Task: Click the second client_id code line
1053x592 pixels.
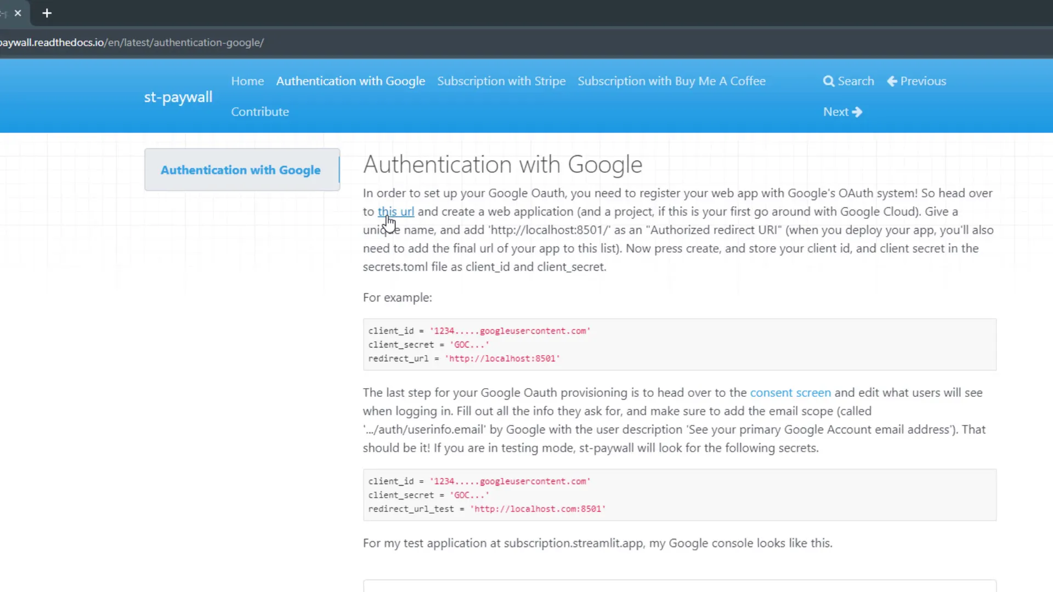Action: coord(479,481)
